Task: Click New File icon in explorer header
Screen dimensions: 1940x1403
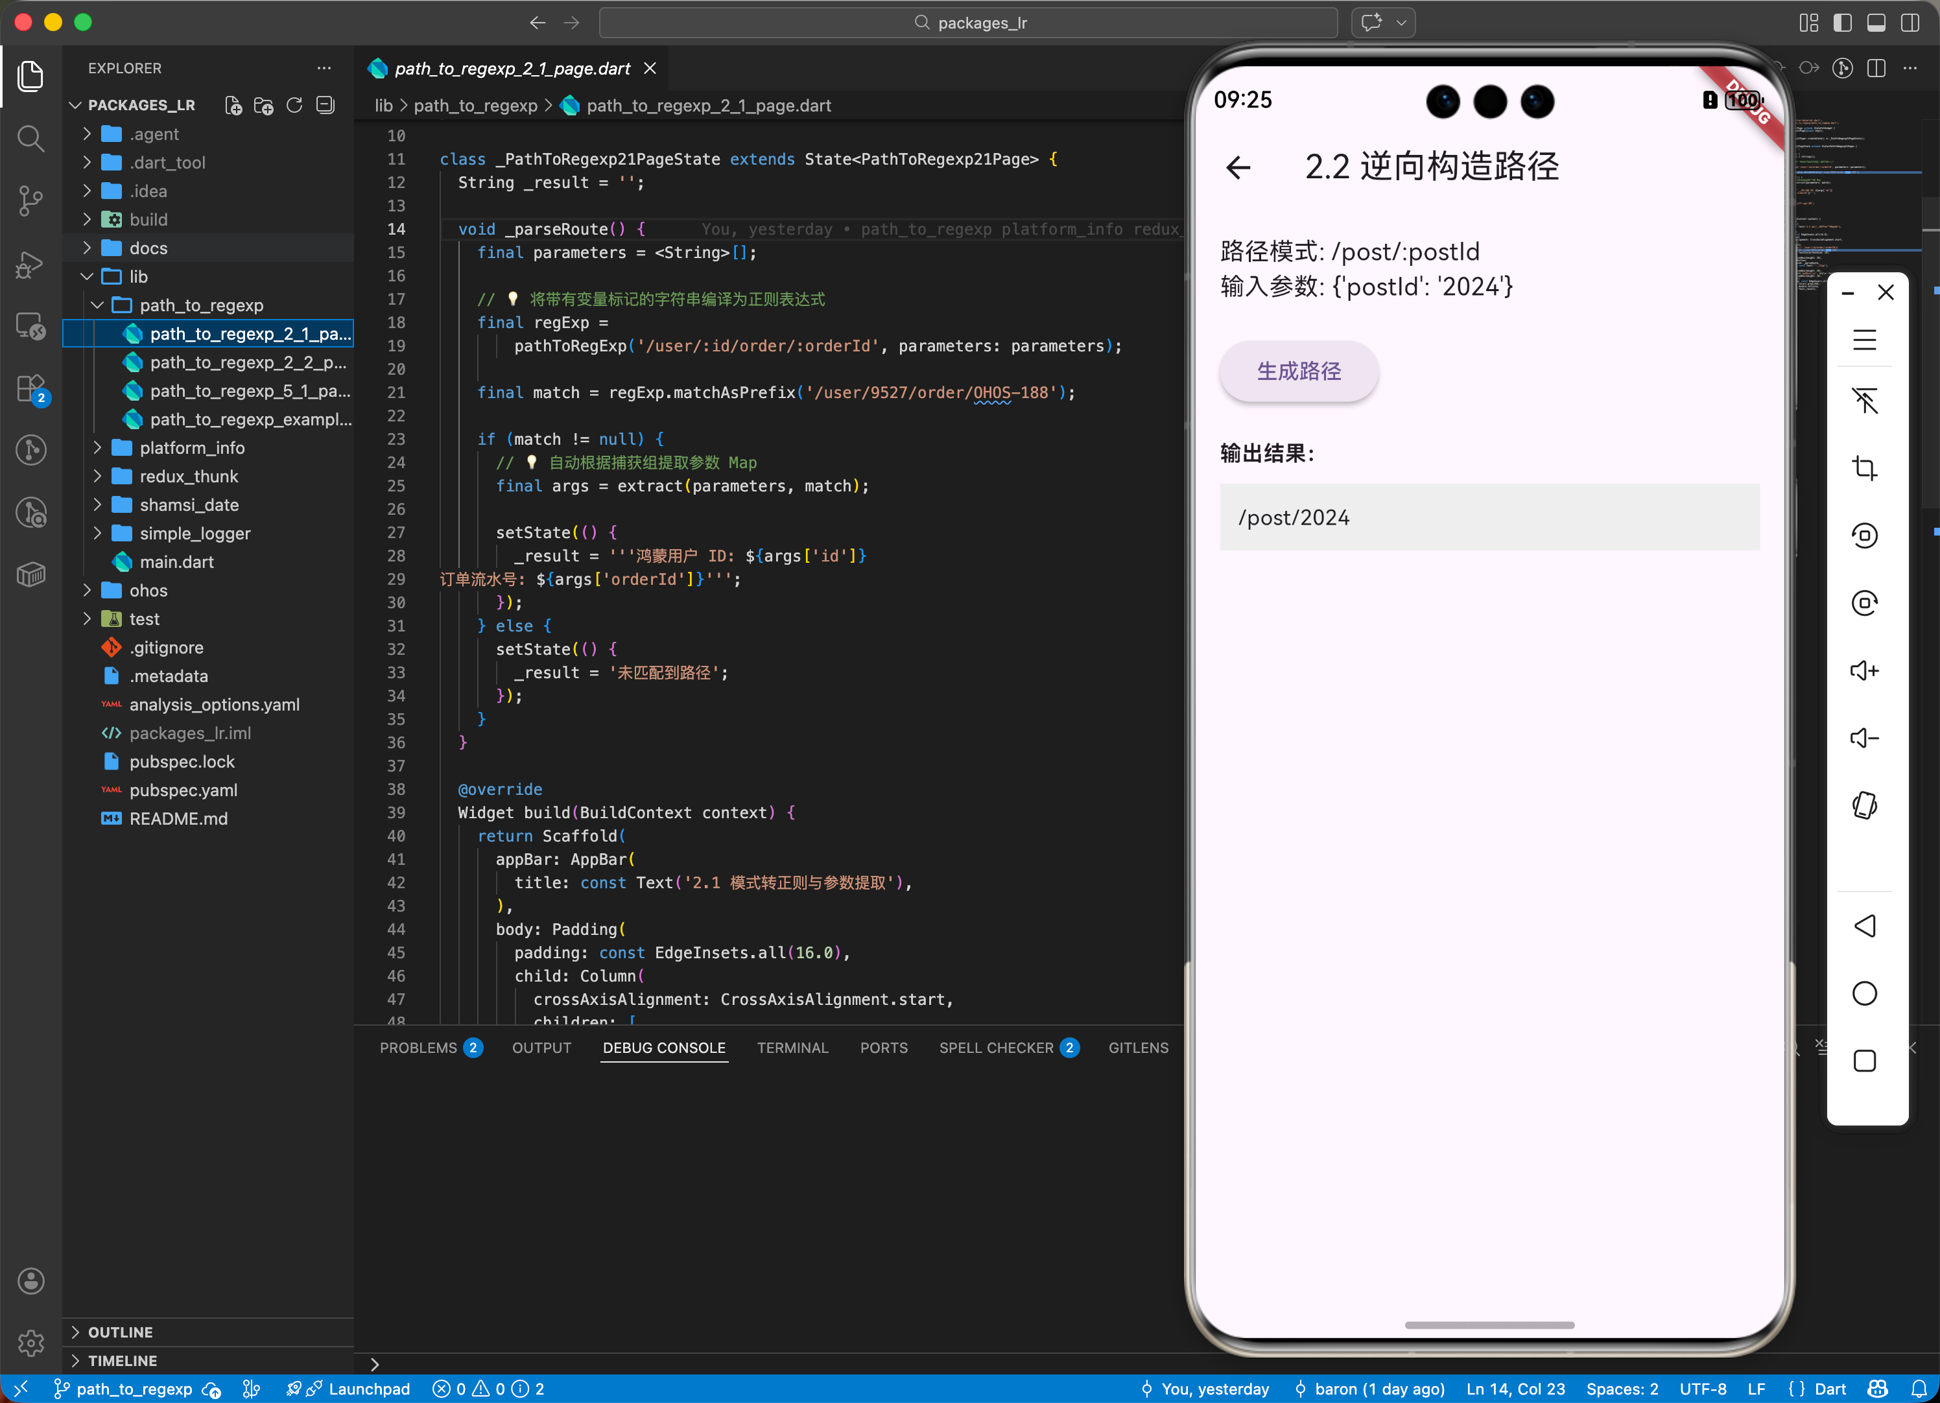Action: tap(233, 105)
